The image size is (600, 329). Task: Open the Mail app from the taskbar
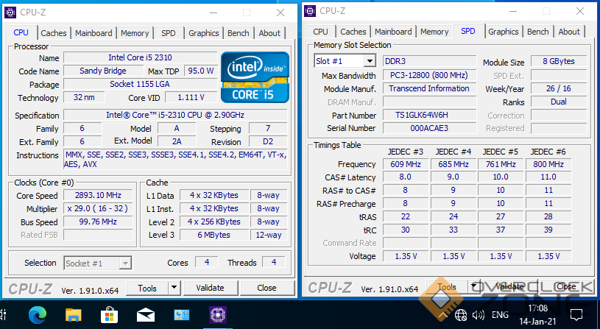[146, 316]
